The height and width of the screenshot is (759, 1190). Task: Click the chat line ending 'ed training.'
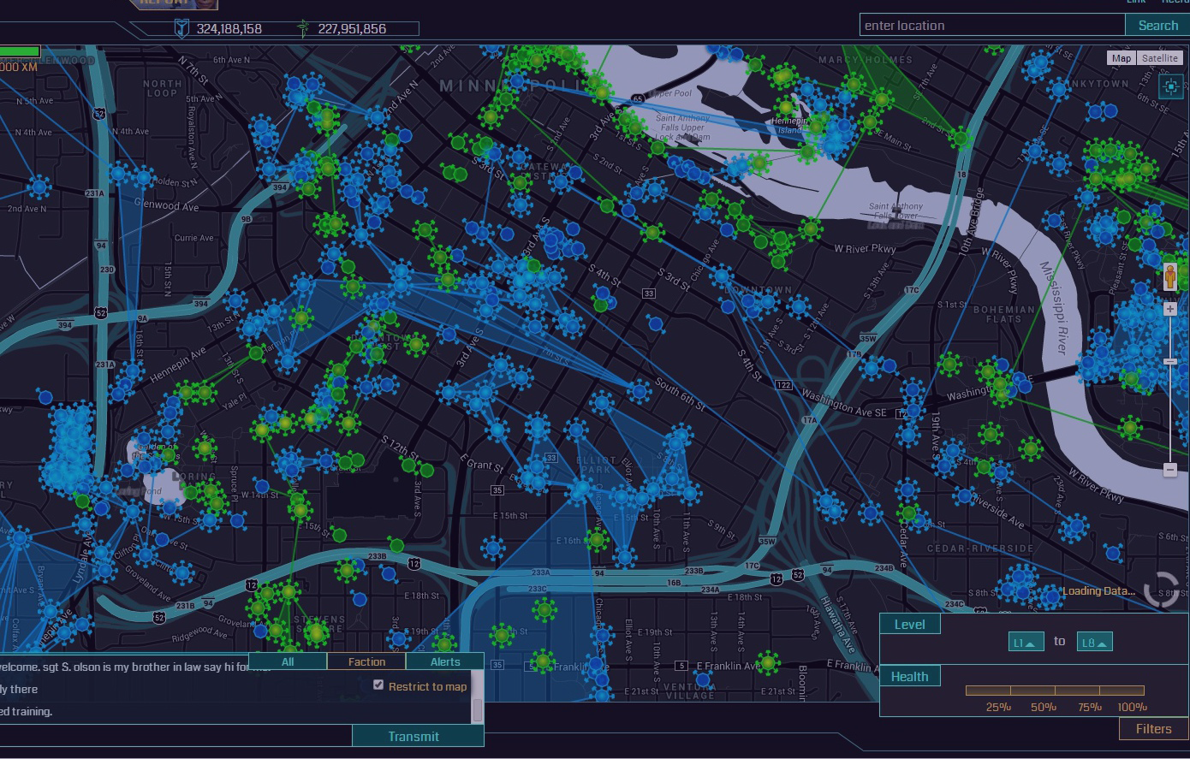(27, 711)
